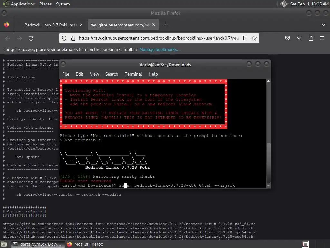Viewport: 330px width, 248px height.
Task: Click the s390x.sh release URL line
Action: tap(128, 228)
